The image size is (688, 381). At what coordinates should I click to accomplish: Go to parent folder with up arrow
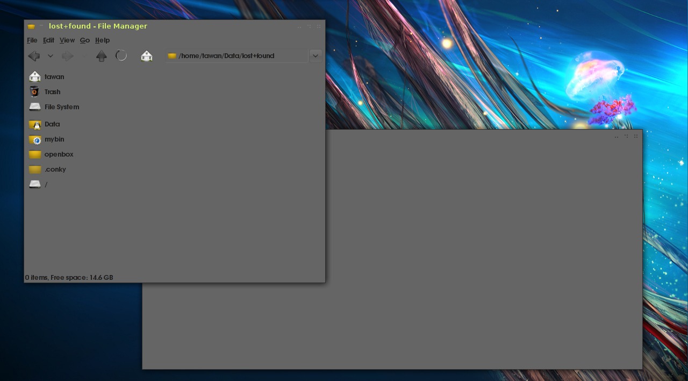point(101,56)
